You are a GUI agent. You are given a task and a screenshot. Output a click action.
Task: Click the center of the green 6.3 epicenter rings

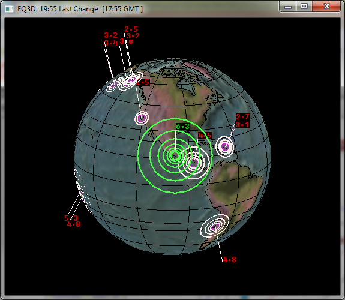175,155
